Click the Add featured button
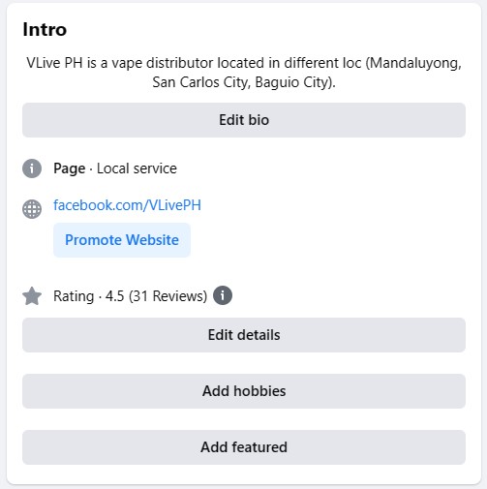Viewport: 487px width, 489px height. coord(244,447)
